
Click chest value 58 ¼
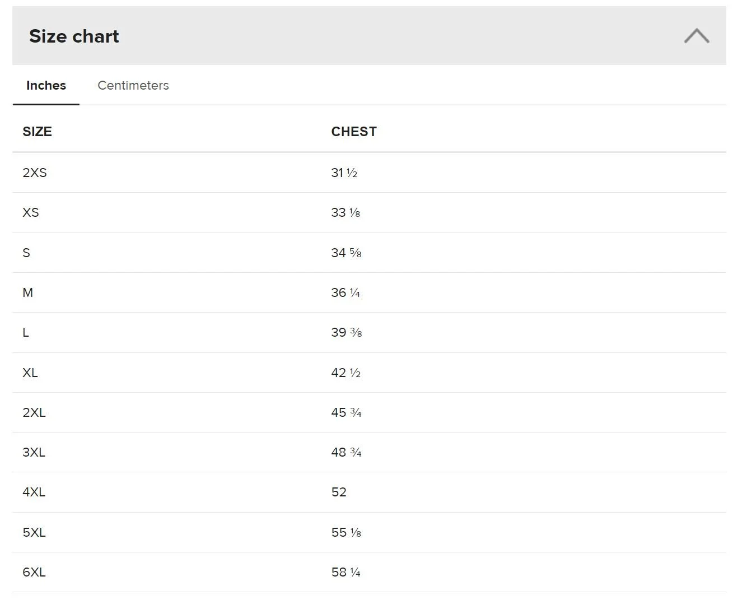tap(346, 572)
